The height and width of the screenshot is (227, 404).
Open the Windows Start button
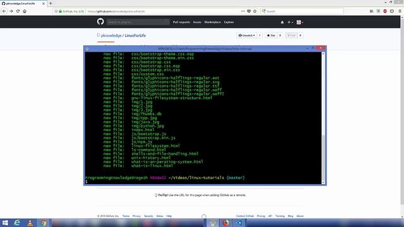point(5,223)
